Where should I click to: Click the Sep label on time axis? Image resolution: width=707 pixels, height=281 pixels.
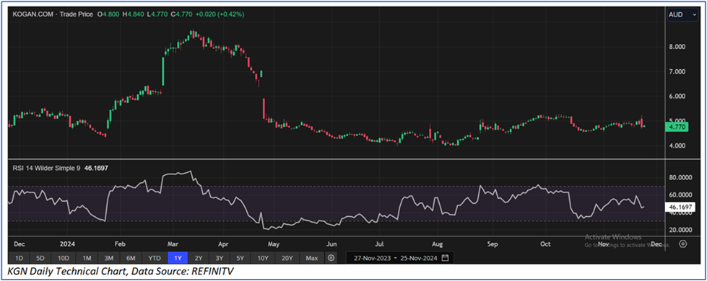[x=493, y=244]
